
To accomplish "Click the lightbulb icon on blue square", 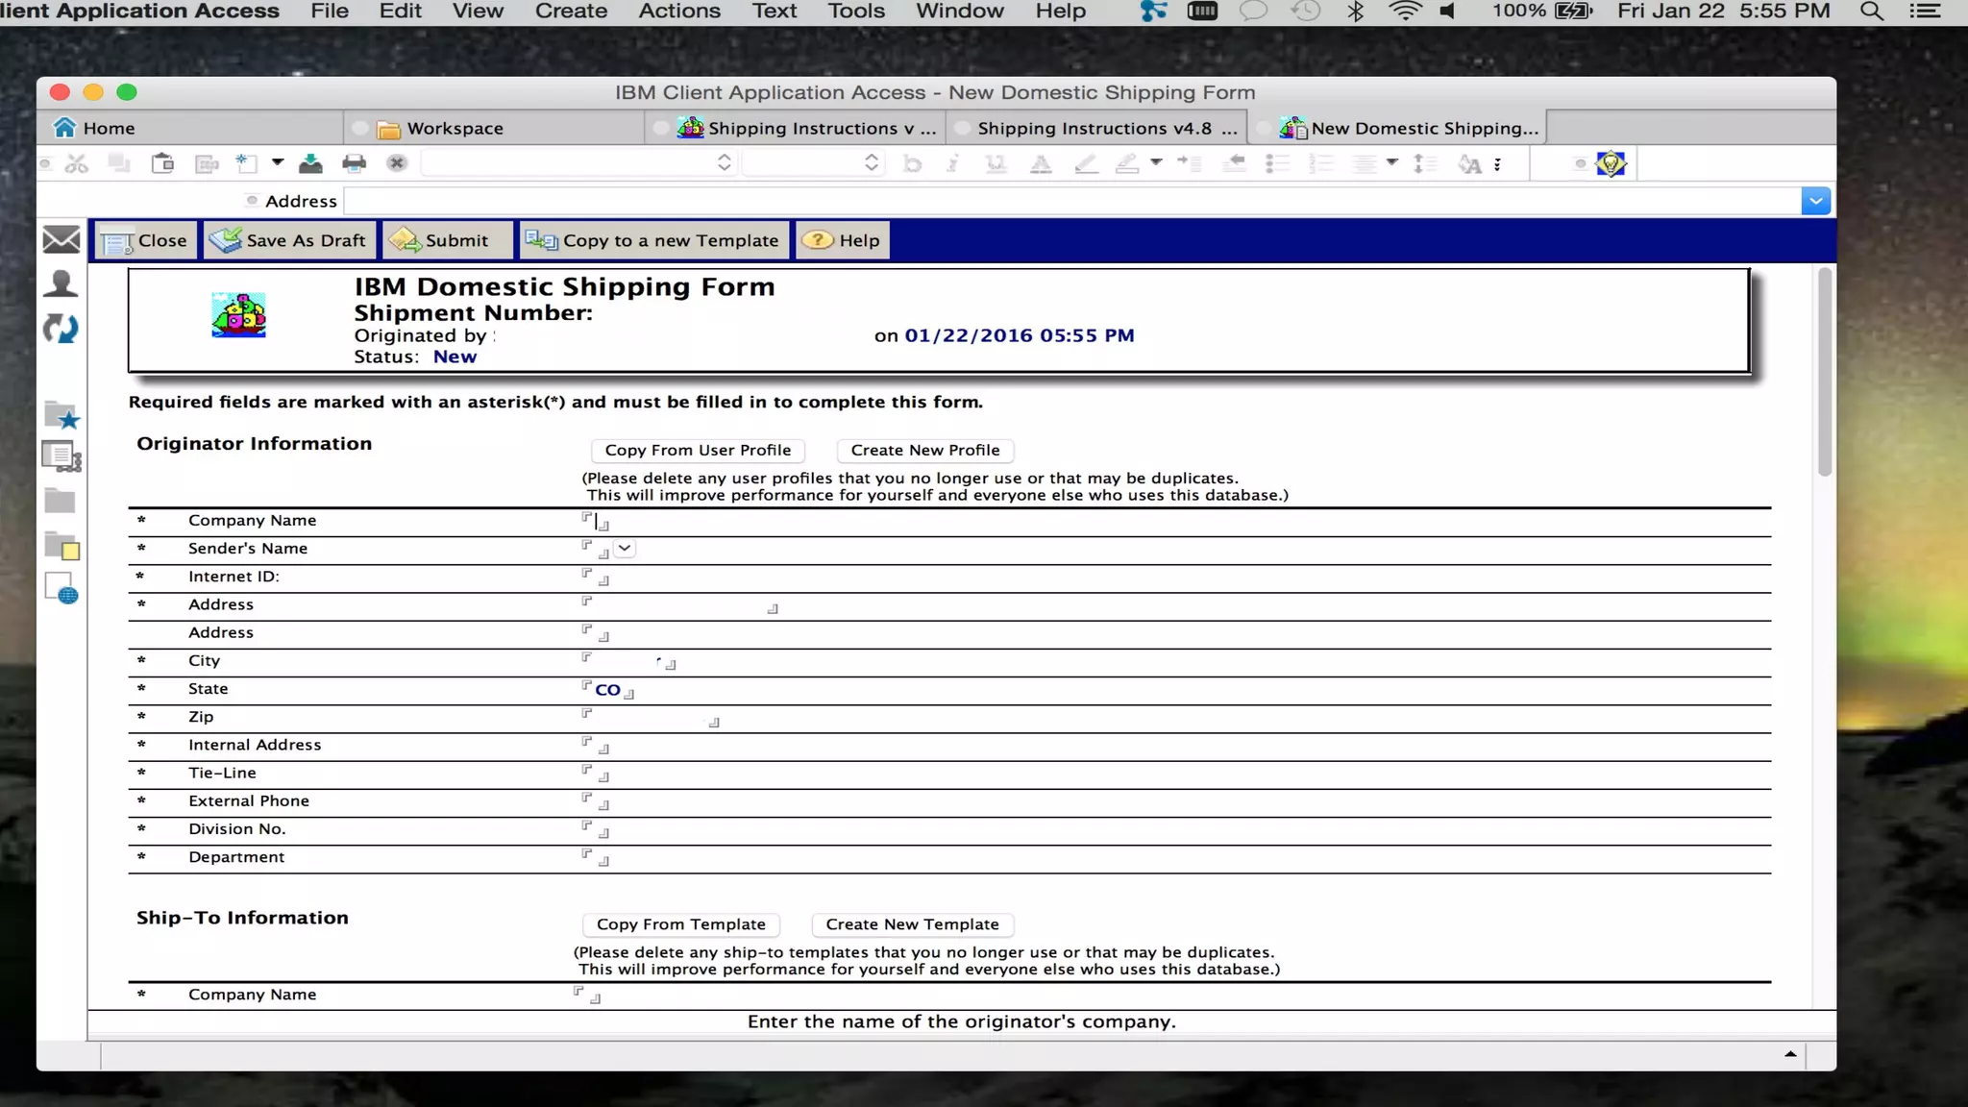I will click(1611, 164).
